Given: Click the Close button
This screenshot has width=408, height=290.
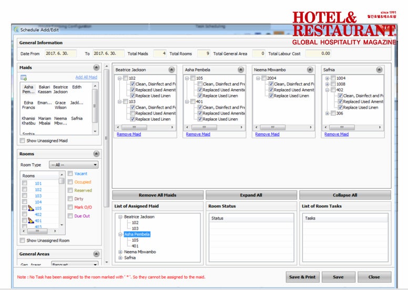Looking at the screenshot, I should tap(374, 277).
